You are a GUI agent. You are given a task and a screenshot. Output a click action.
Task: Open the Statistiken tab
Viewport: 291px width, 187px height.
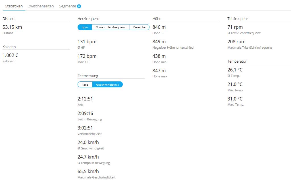click(14, 6)
